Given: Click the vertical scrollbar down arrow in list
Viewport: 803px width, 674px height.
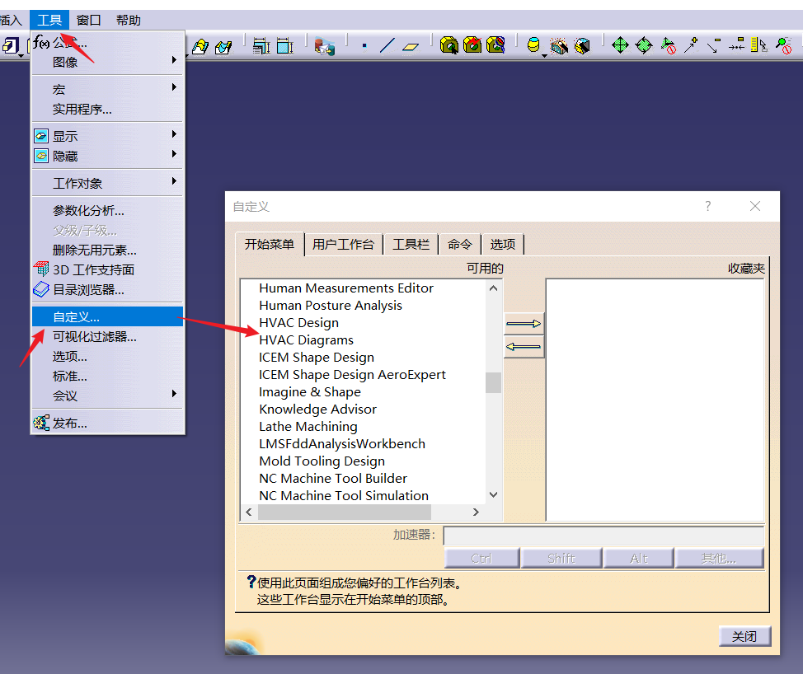Looking at the screenshot, I should (x=493, y=495).
